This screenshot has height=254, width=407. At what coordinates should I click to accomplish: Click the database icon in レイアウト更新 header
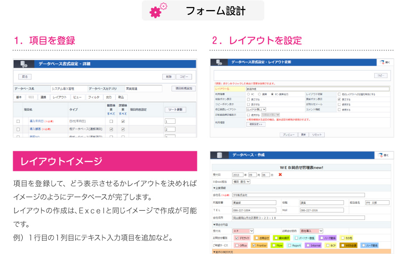[x=220, y=63]
